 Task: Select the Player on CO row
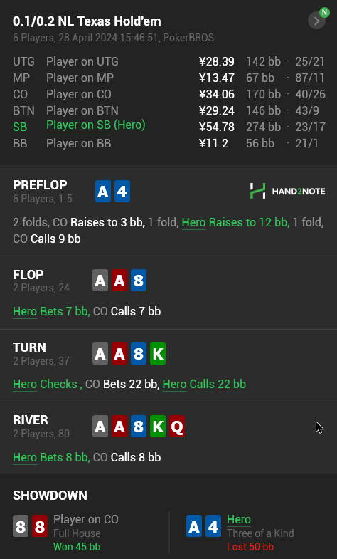(x=168, y=94)
